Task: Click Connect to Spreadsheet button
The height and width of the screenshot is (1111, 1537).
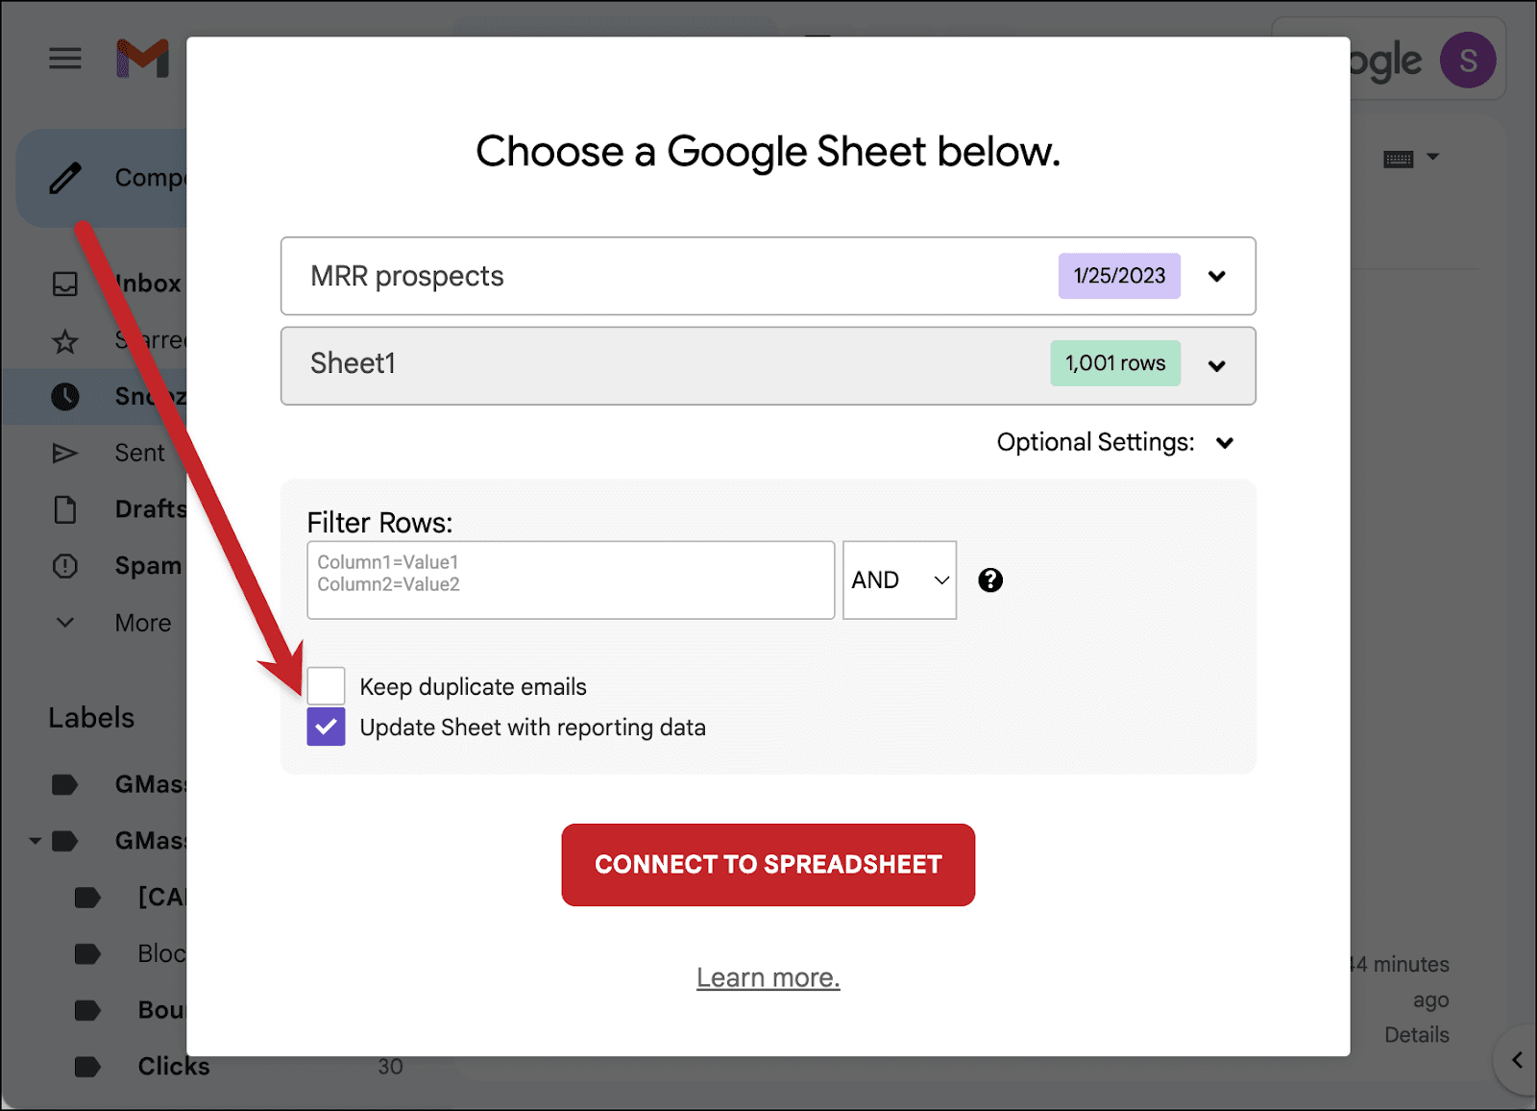Action: tap(768, 865)
